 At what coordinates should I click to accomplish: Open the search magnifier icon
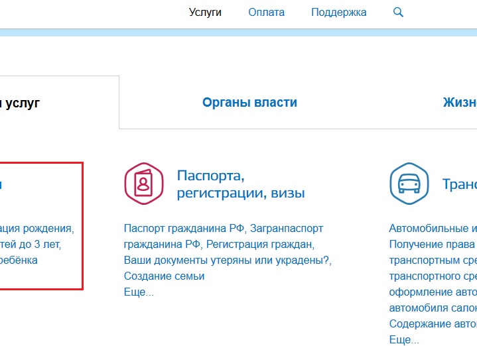(x=398, y=13)
